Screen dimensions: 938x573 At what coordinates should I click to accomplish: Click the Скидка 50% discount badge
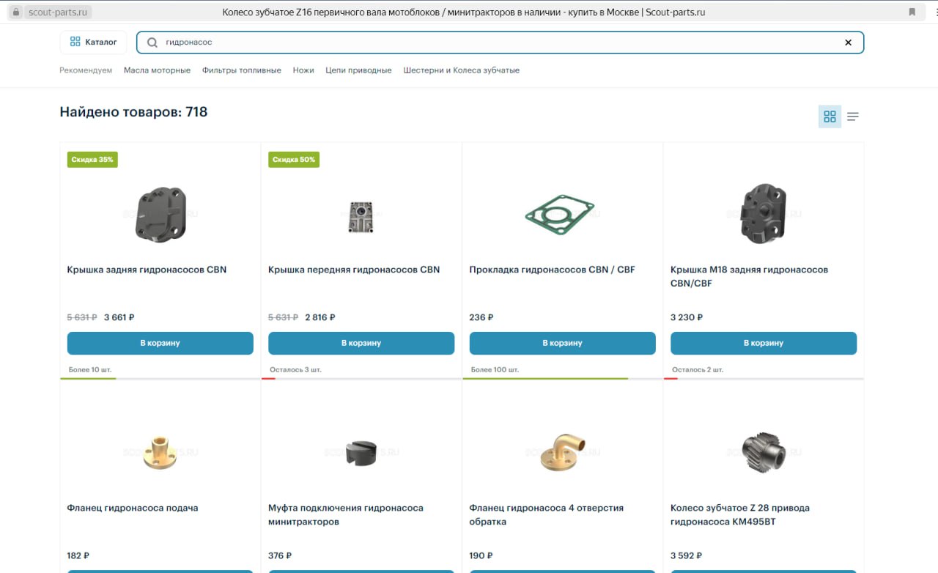click(x=293, y=160)
